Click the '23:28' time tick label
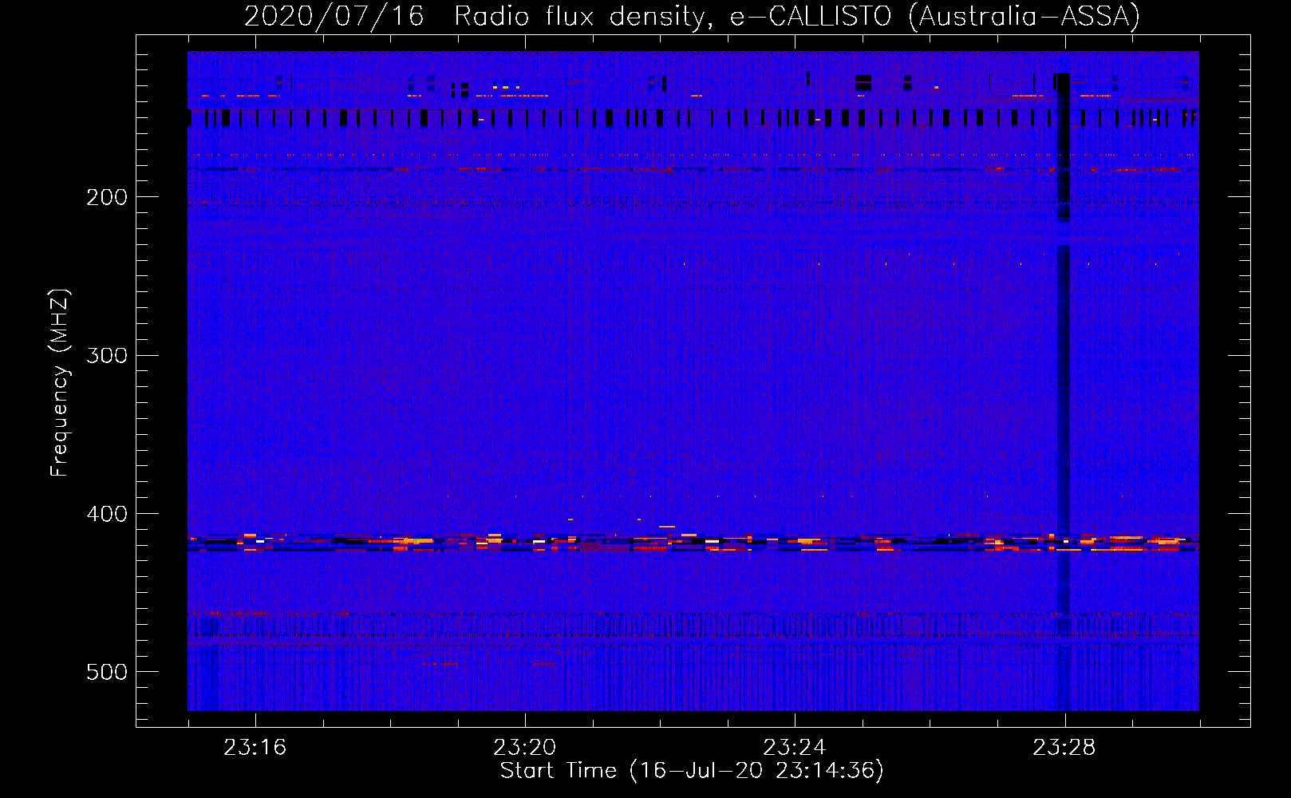The width and height of the screenshot is (1291, 798). 1064,748
